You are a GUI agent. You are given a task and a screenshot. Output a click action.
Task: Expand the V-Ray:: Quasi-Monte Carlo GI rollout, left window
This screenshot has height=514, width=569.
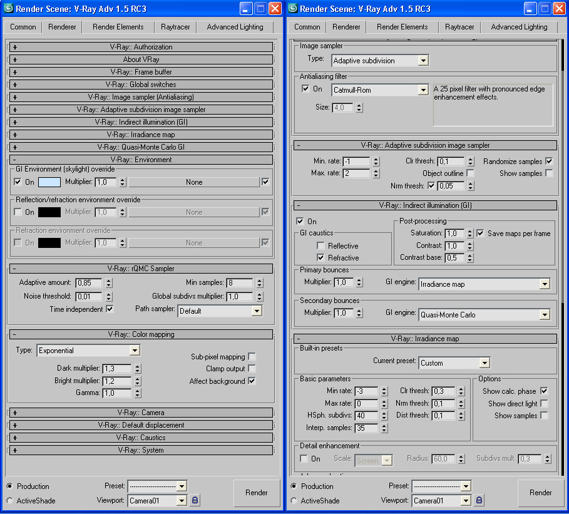tap(141, 147)
